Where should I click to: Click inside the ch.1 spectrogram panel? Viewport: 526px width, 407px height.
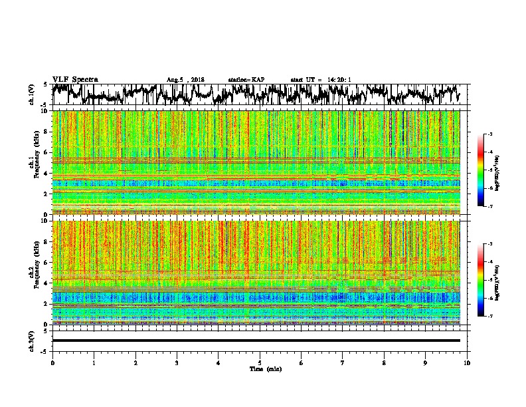[256, 162]
